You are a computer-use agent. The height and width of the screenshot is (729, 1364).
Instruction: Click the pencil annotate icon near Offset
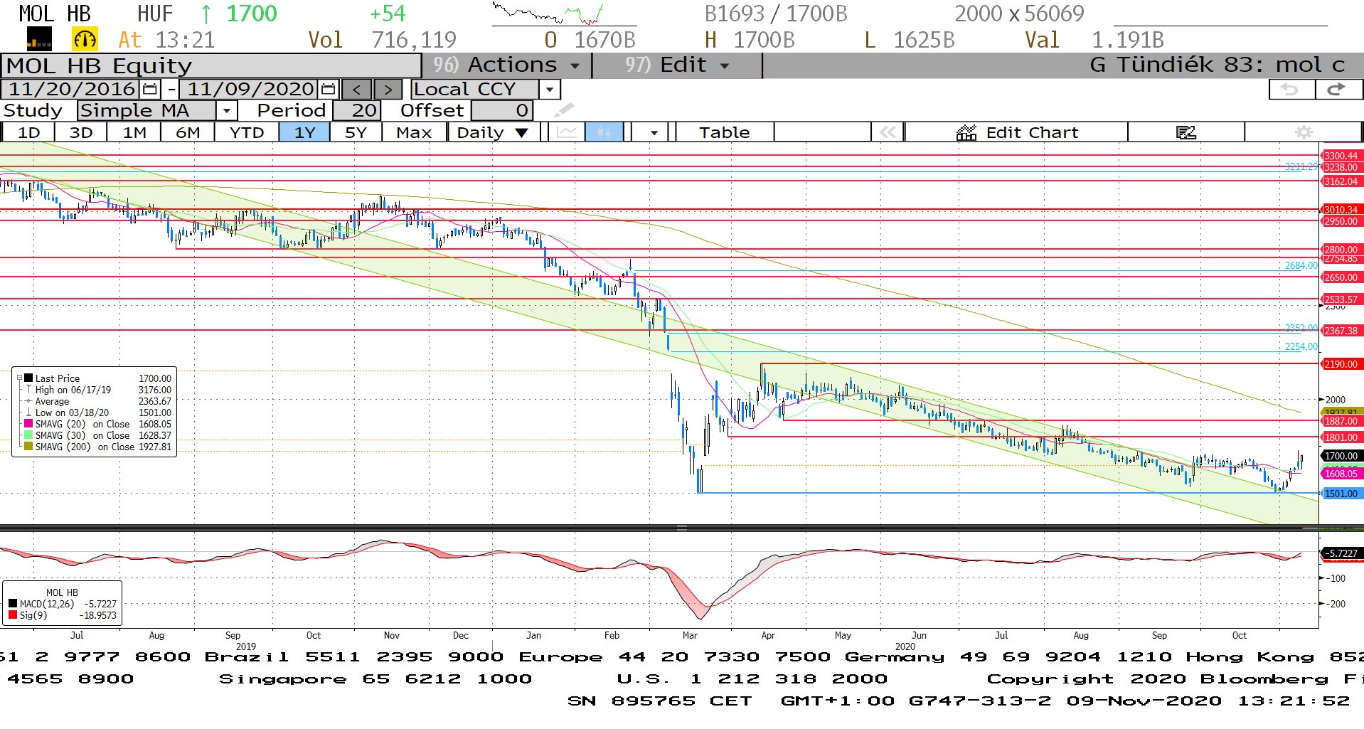click(x=563, y=110)
